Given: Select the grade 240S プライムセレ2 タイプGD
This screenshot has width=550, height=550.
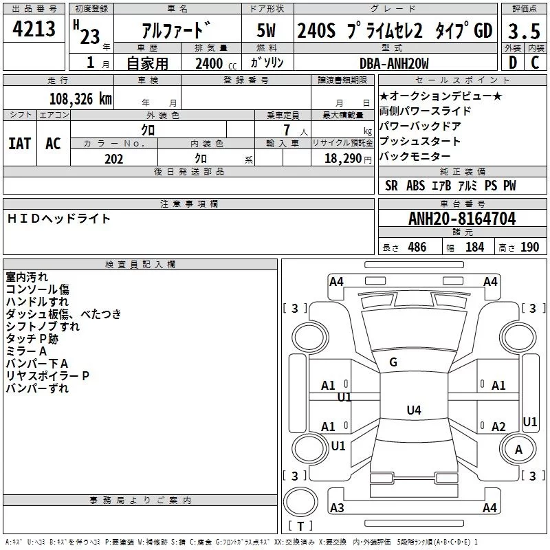Looking at the screenshot, I should (x=395, y=30).
